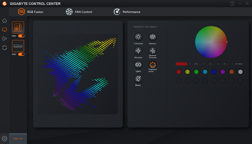Viewport: 252px width, 144px height.
Task: Choose the Импульс LED effect
Action: 153,37
